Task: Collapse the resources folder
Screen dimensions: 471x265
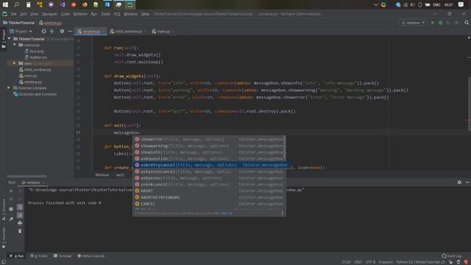Action: coord(15,45)
